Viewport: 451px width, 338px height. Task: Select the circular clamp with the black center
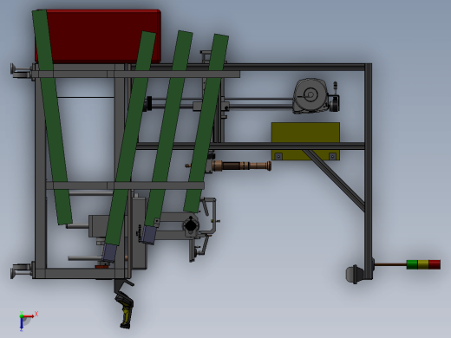tap(190, 225)
